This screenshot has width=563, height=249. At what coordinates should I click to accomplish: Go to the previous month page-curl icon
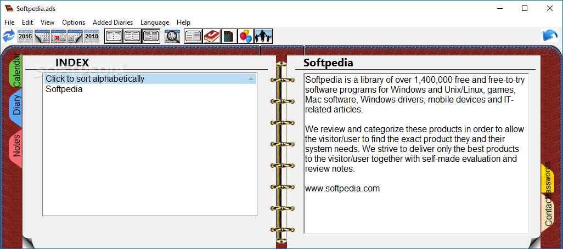(x=42, y=36)
